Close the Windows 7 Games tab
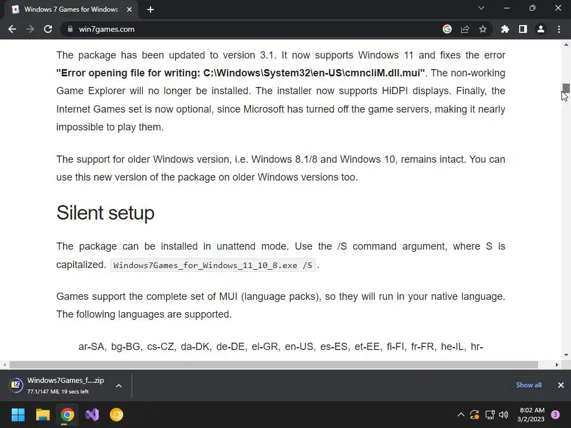Image resolution: width=571 pixels, height=428 pixels. [129, 9]
